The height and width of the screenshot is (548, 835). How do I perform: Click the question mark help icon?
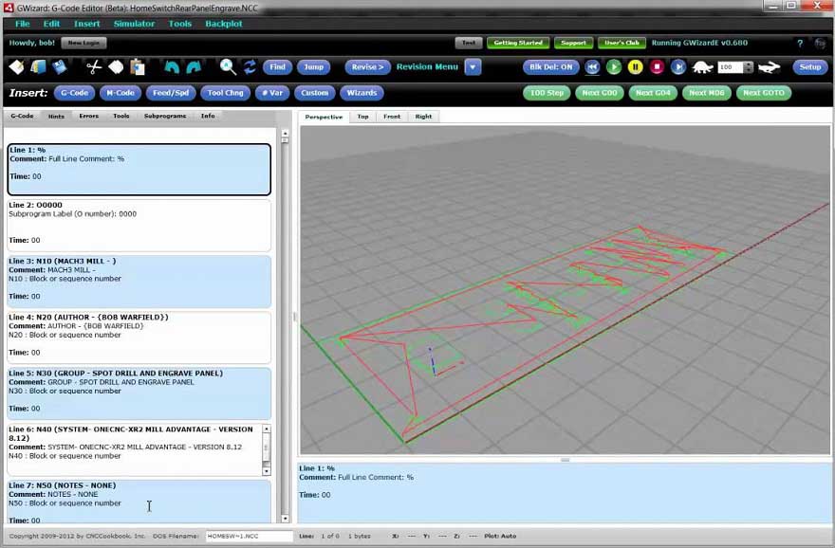800,44
